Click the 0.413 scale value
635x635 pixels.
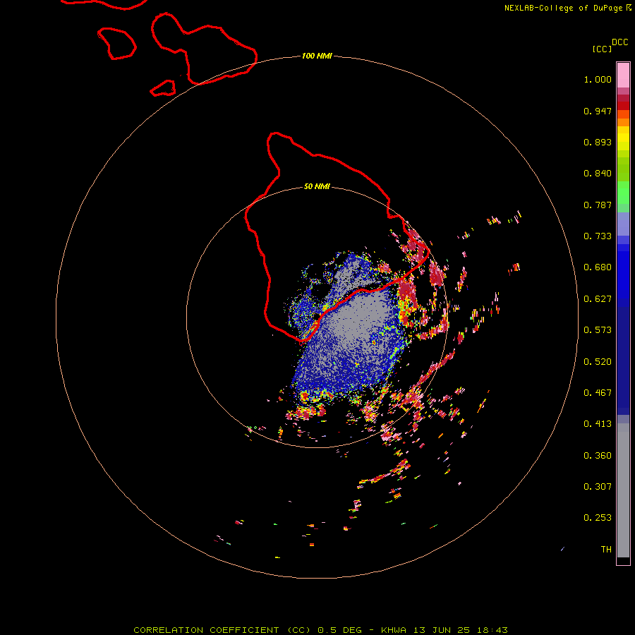tap(598, 424)
